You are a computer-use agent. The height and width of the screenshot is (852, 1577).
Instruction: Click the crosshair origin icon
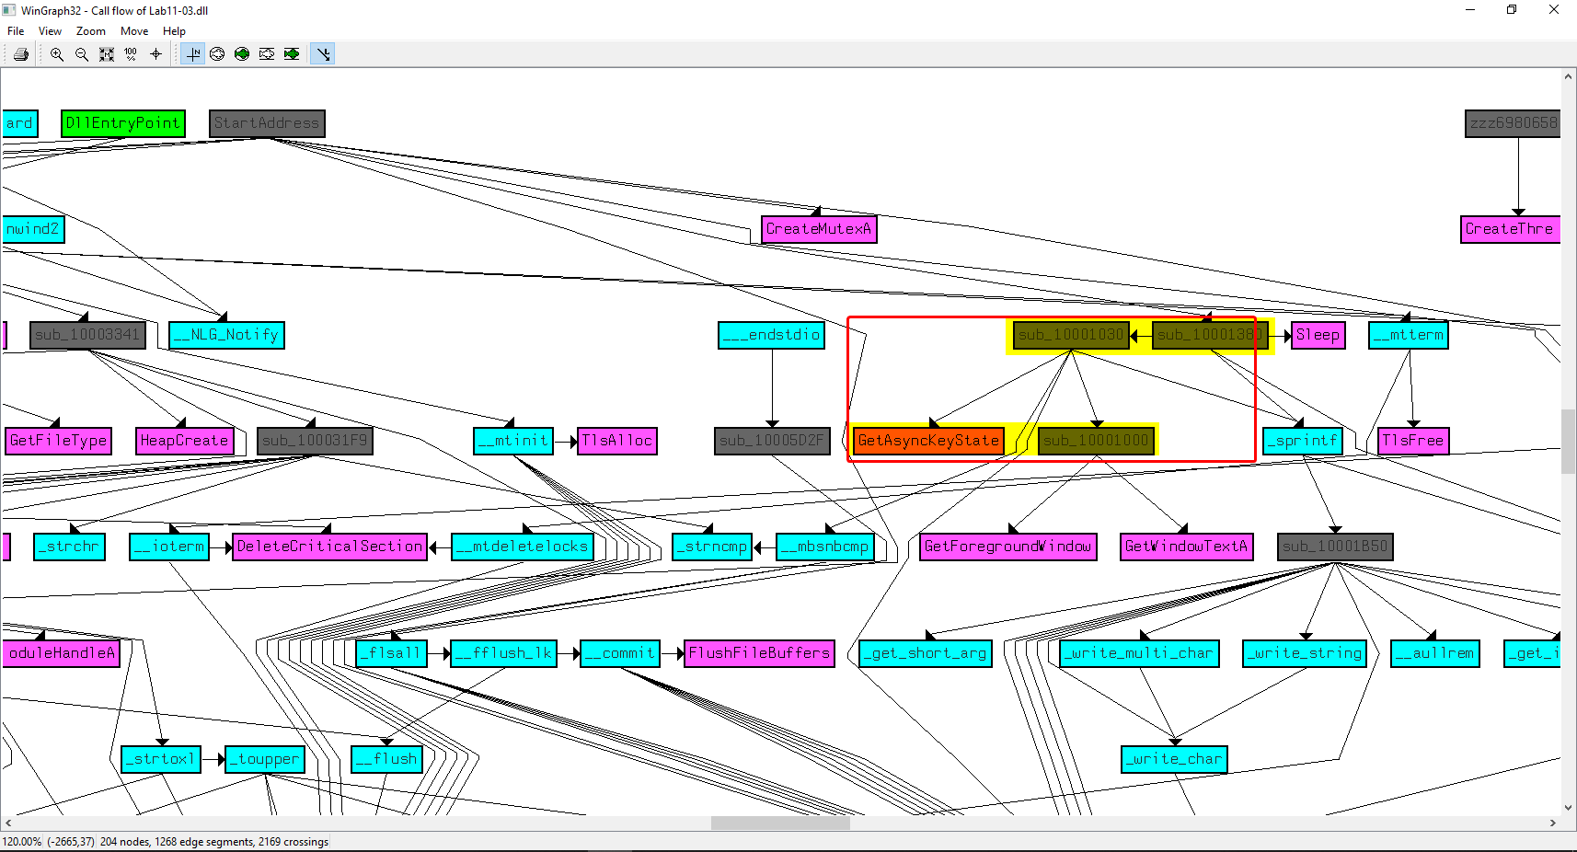155,54
